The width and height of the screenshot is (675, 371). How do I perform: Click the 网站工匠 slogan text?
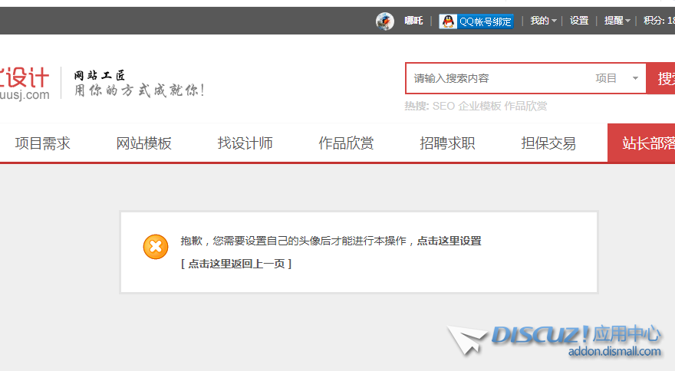[100, 75]
